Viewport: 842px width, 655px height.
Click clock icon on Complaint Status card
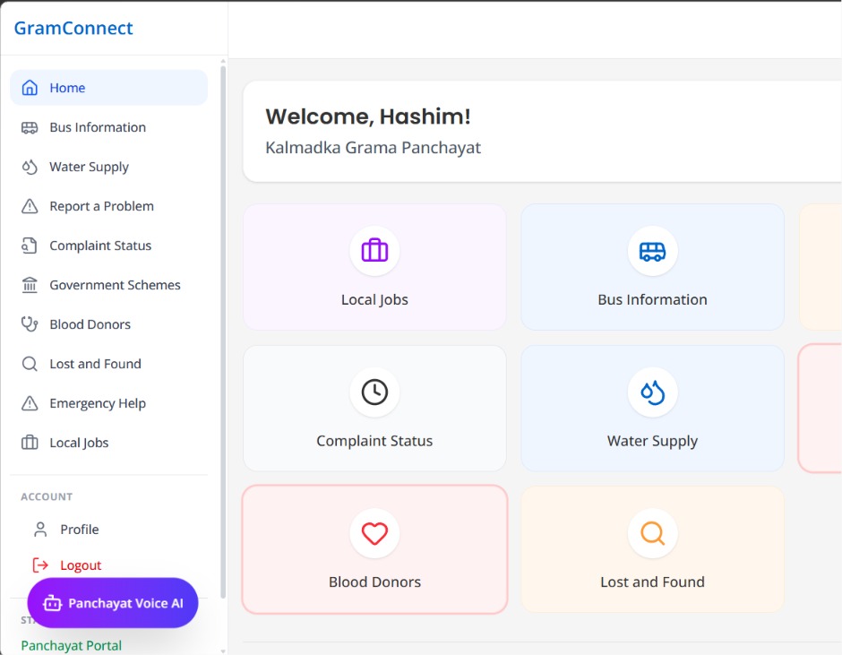pos(374,392)
